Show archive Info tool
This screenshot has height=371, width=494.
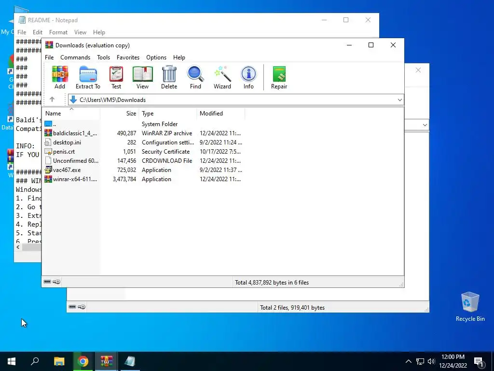(x=248, y=78)
